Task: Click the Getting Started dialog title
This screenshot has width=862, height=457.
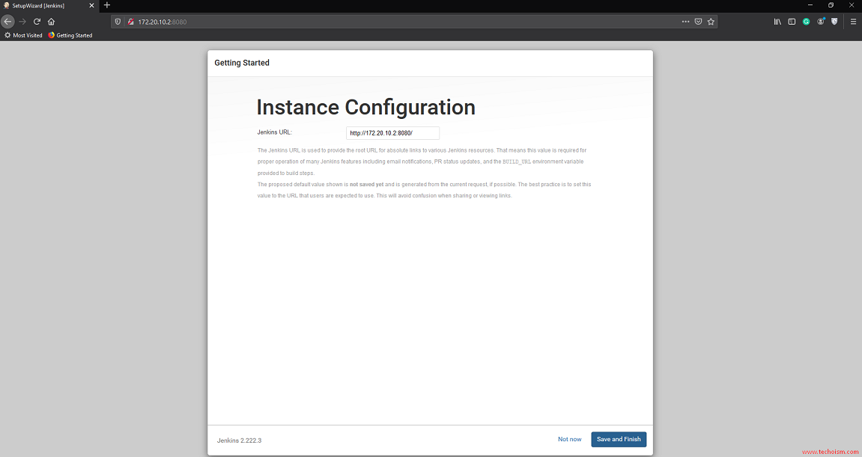Action: 242,63
